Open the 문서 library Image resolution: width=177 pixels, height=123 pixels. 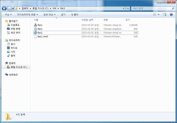pyautogui.click(x=13, y=44)
